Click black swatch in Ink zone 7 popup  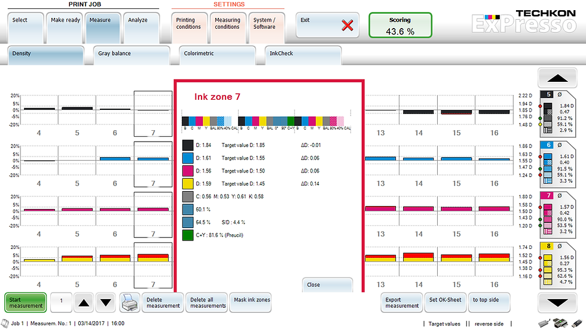pyautogui.click(x=188, y=145)
